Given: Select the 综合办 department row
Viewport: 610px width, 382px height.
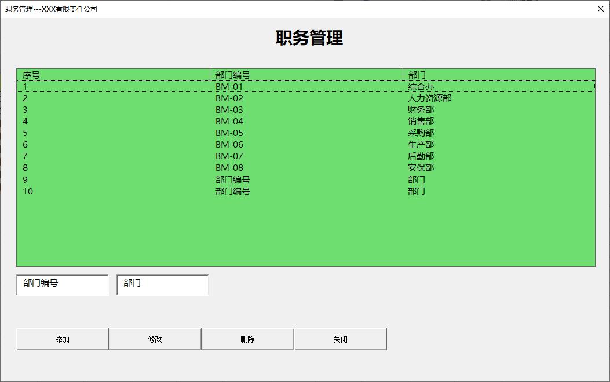Looking at the screenshot, I should (x=232, y=86).
